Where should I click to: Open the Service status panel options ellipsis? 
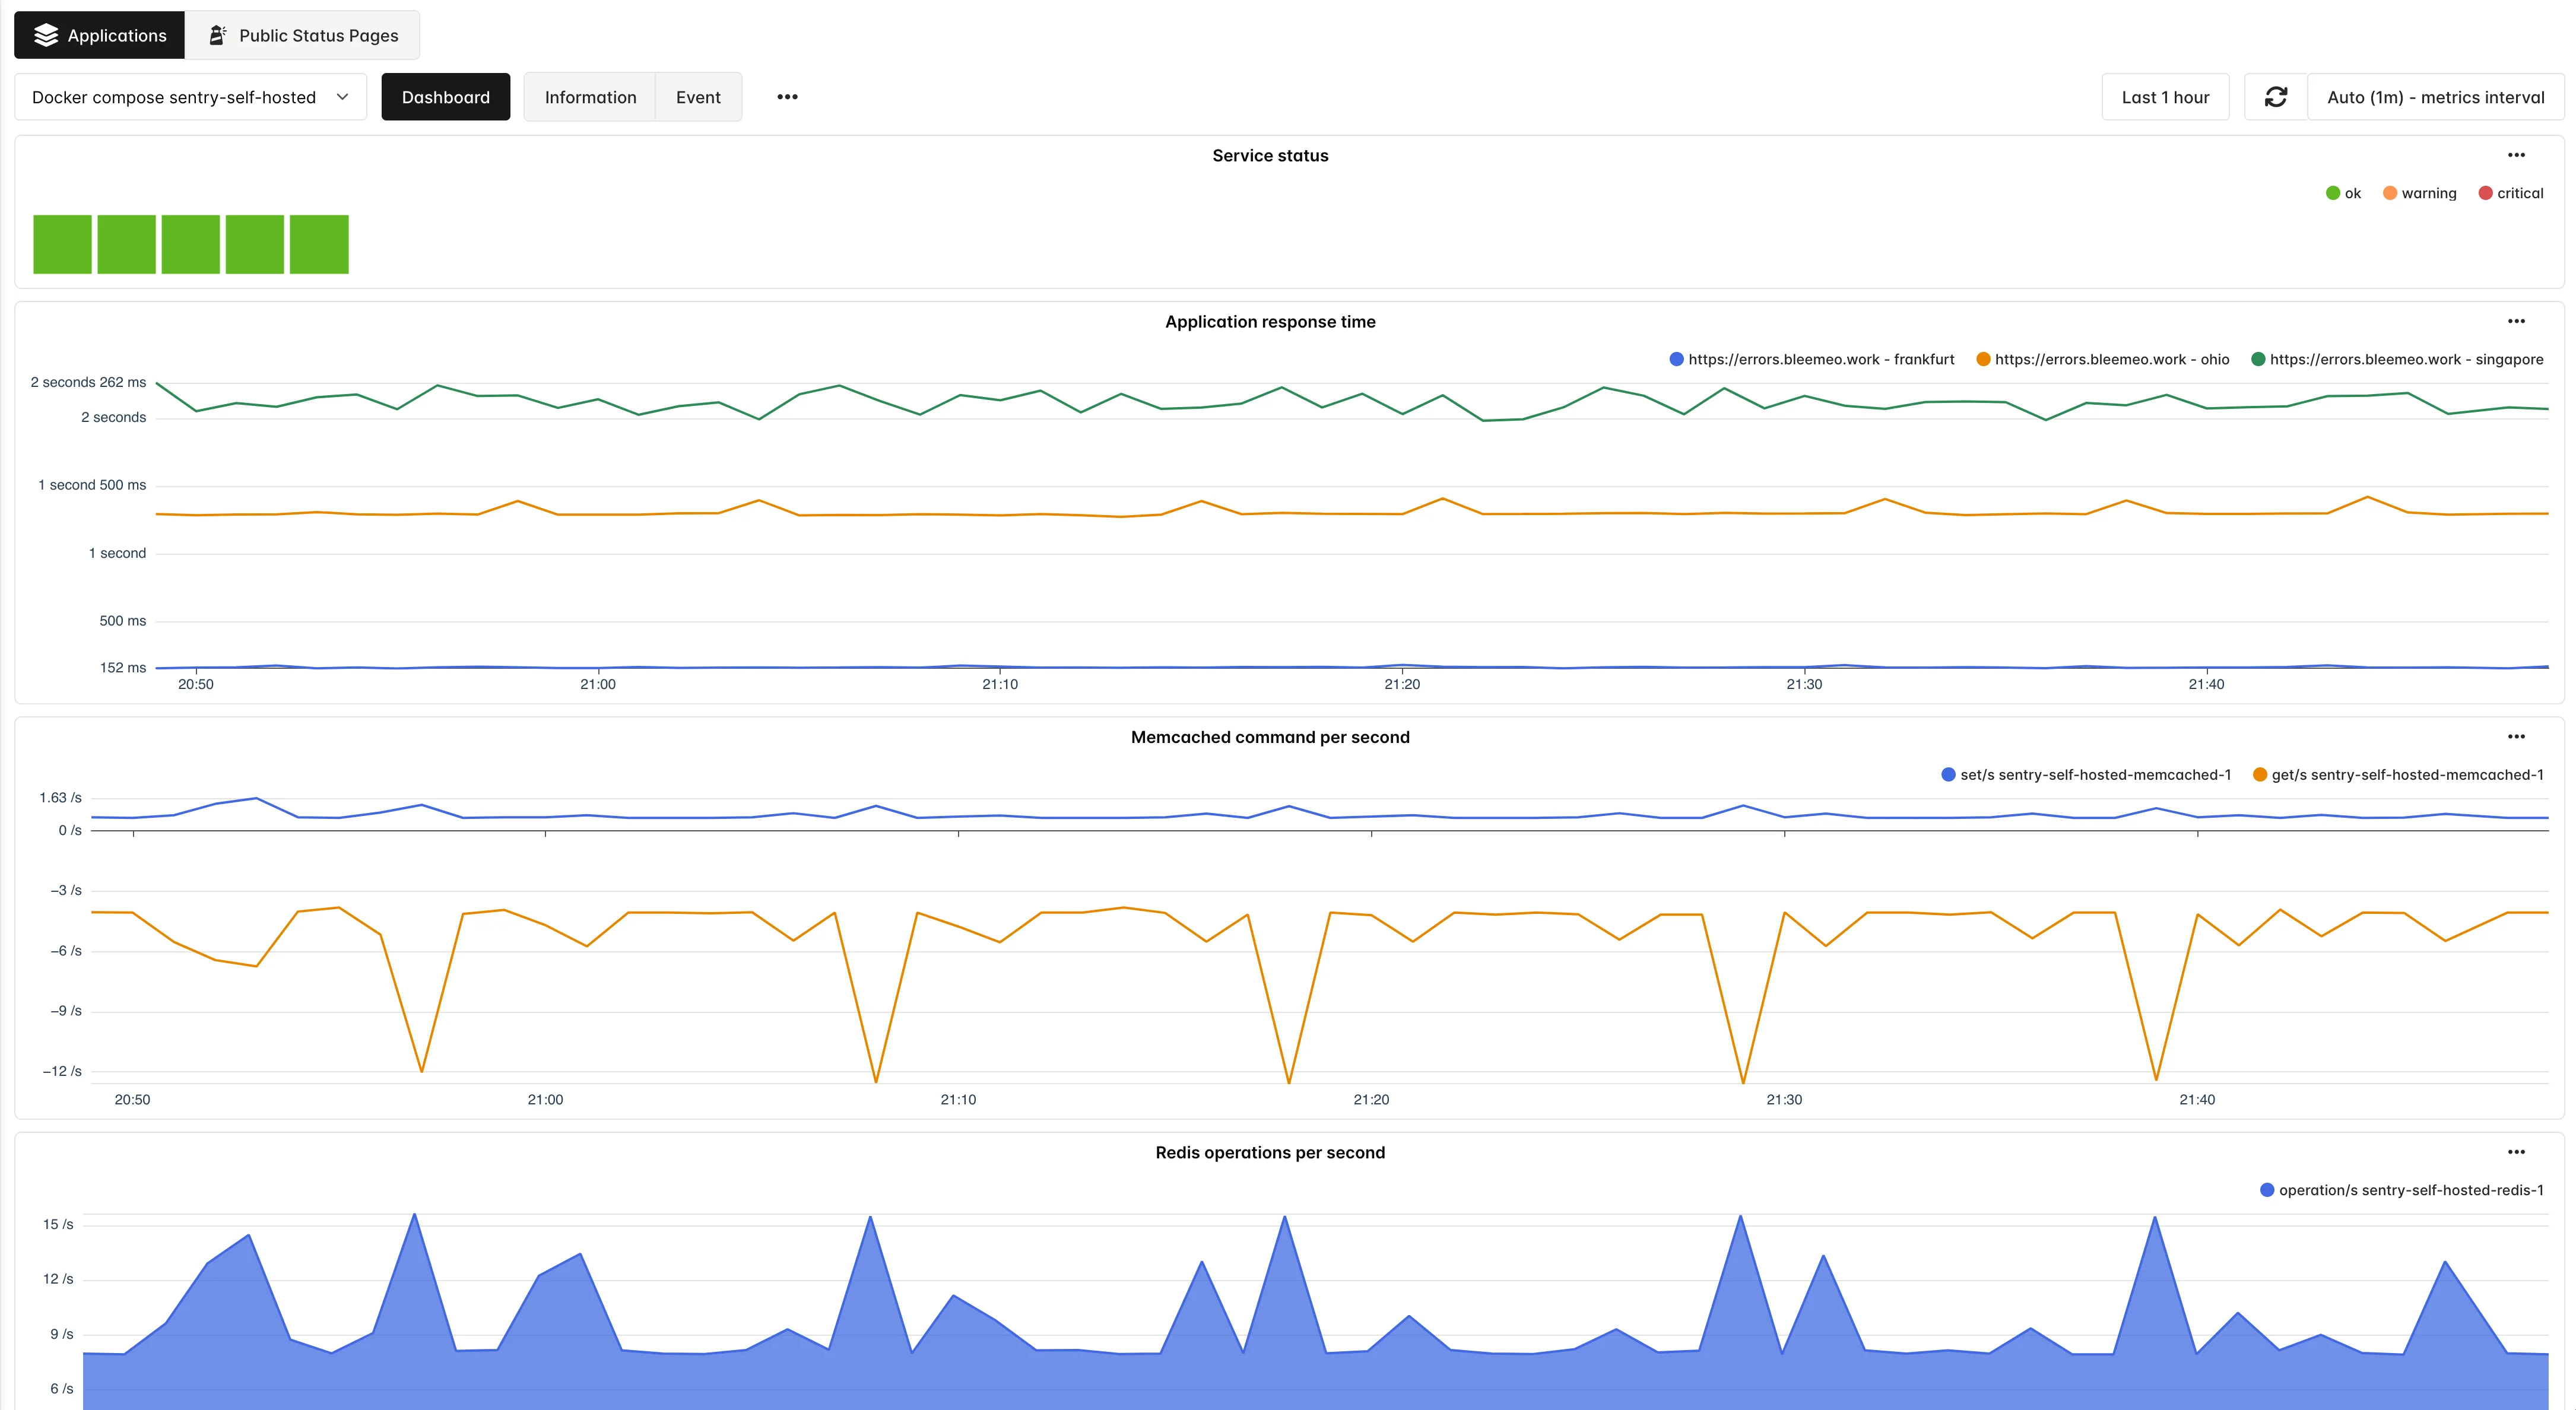[x=2517, y=155]
